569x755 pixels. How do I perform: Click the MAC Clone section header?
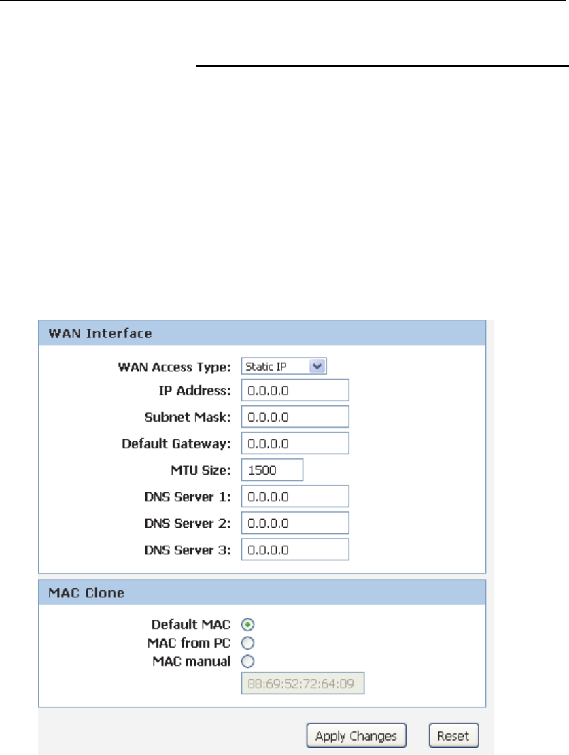point(262,592)
